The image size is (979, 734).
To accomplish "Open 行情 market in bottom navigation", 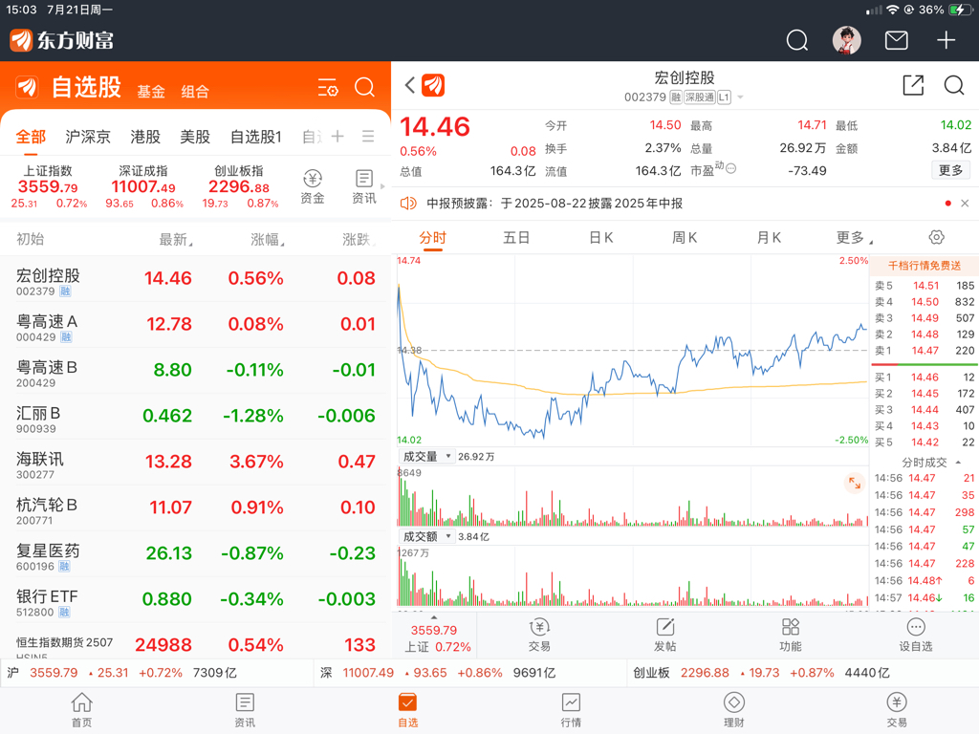I will pos(571,710).
